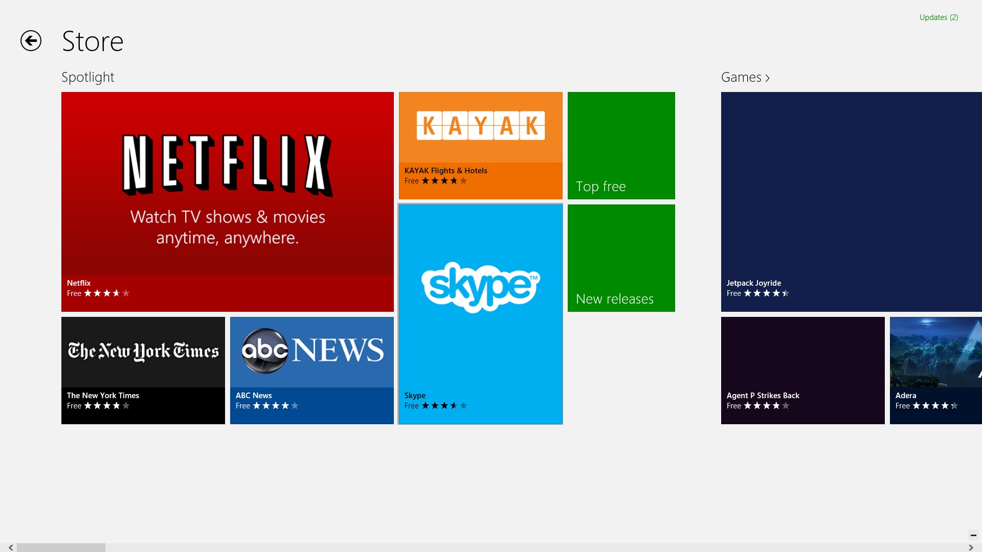Click the Spotlight section heading

(x=88, y=77)
